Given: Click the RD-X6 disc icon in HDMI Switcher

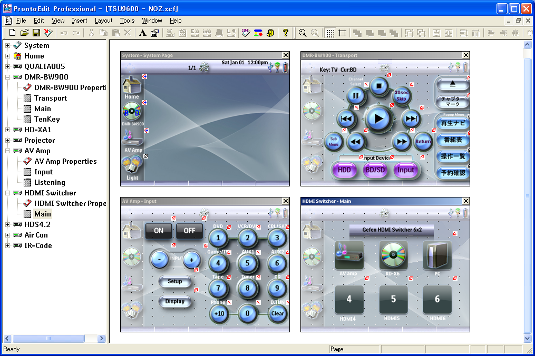Looking at the screenshot, I should click(393, 255).
